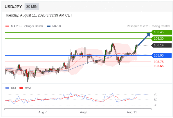This screenshot has width=173, height=118.
Task: Click the Research © 2020 Trading Central credit
Action: point(148,26)
